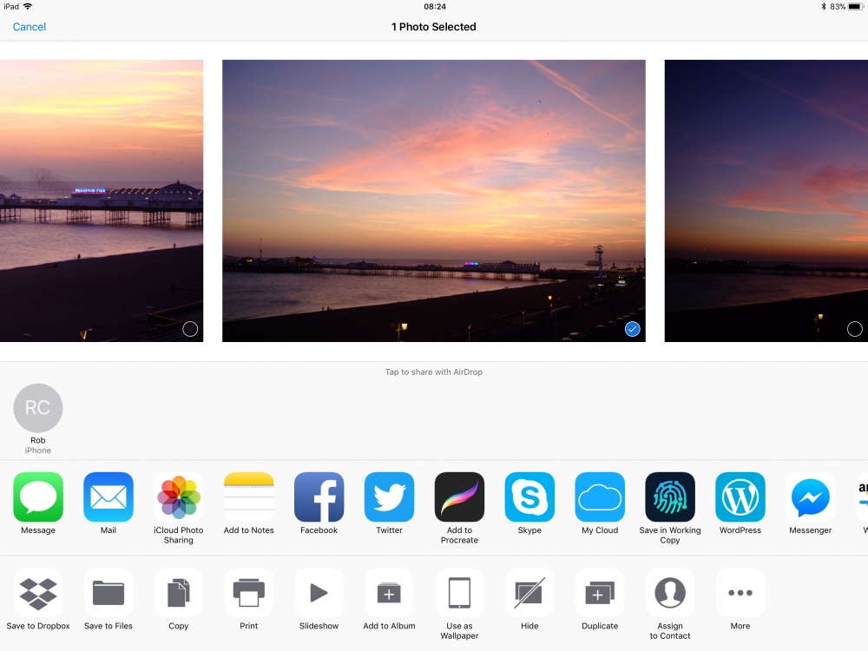Share to iCloud Photo Sharing
The width and height of the screenshot is (868, 651).
pos(179,497)
